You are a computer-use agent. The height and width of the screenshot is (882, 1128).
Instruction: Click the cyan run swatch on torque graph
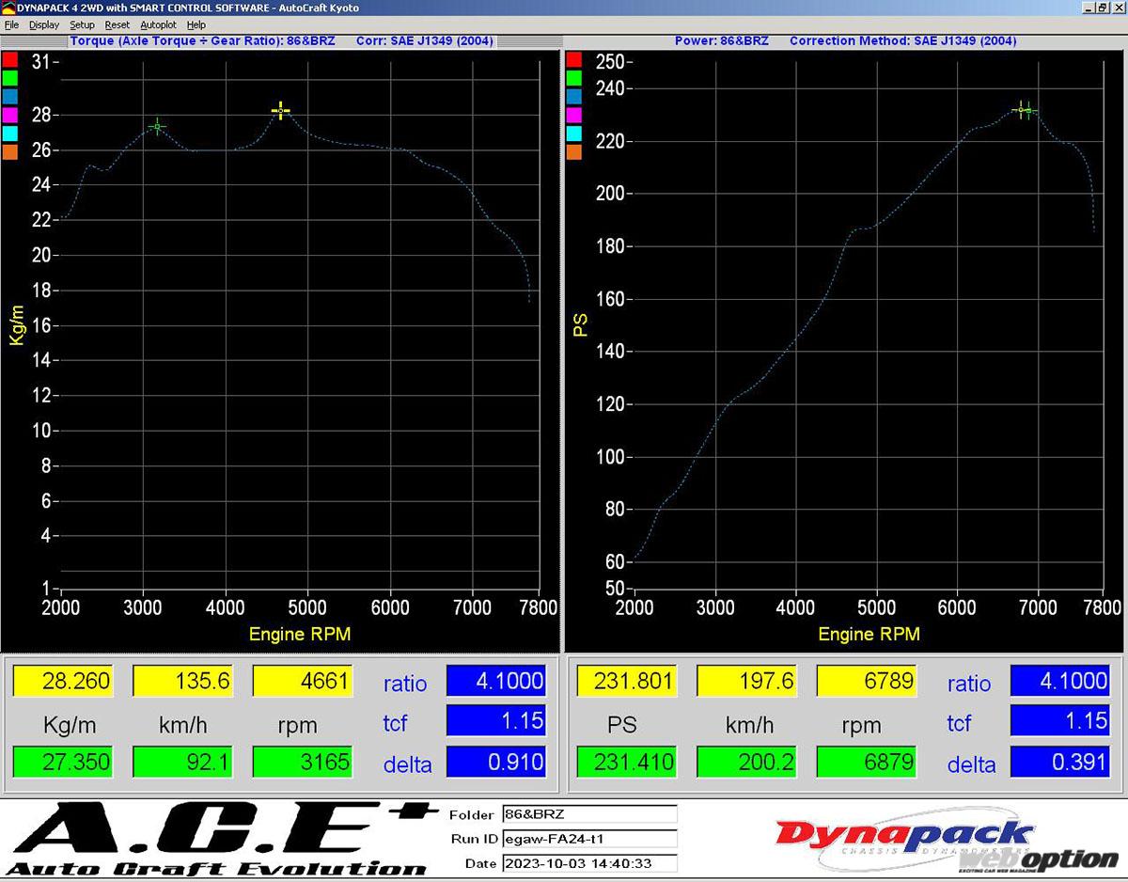coord(9,134)
